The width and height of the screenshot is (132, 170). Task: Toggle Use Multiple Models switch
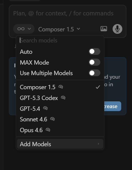tap(95, 73)
